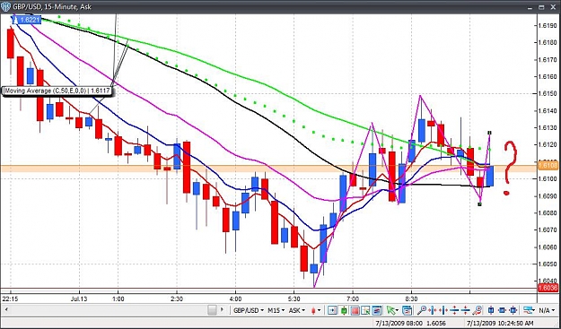The width and height of the screenshot is (561, 329).
Task: Click the third blue candle width icon
Action: click(513, 310)
